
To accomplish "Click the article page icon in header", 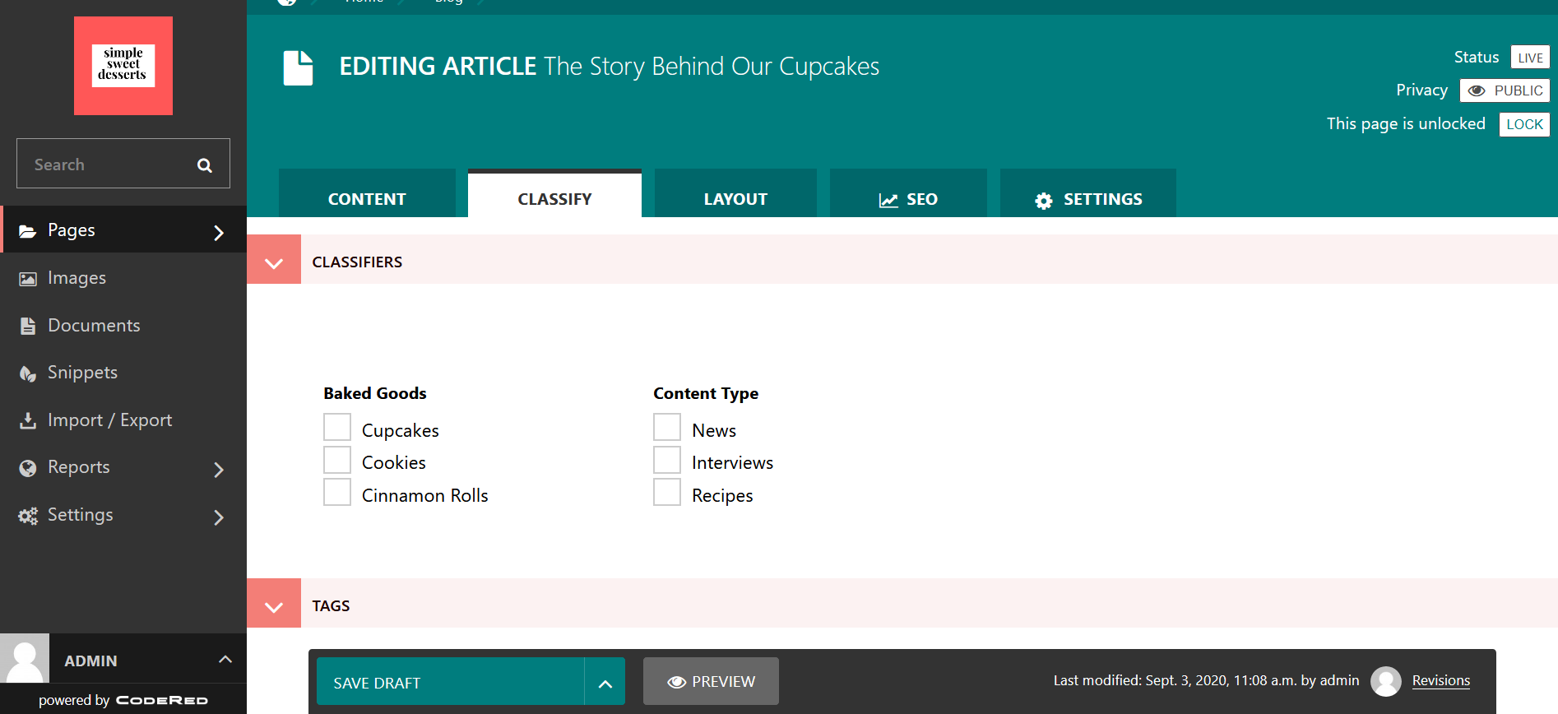I will (298, 67).
